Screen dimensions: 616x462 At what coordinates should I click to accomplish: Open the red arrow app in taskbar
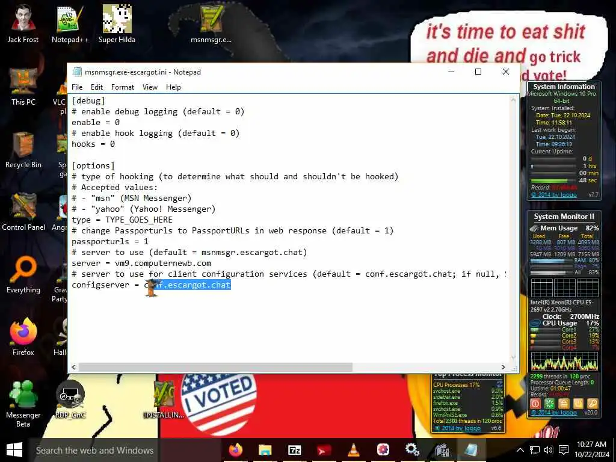click(x=324, y=450)
